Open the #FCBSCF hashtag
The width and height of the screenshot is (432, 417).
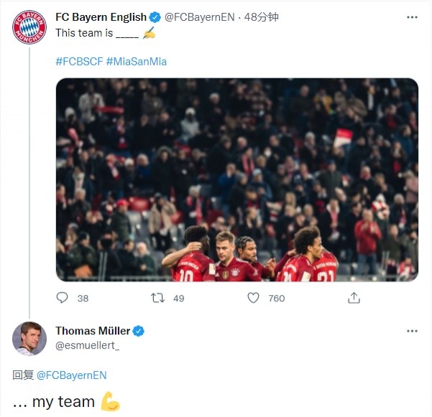click(79, 61)
